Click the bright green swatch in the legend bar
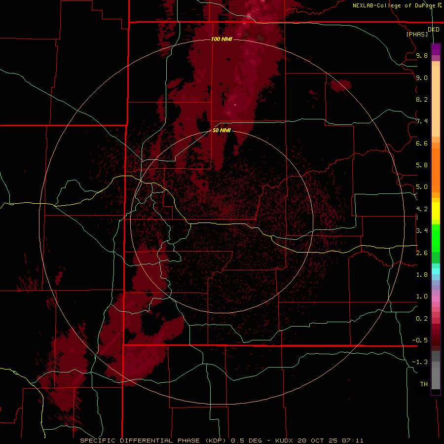444x444 pixels. click(436, 238)
